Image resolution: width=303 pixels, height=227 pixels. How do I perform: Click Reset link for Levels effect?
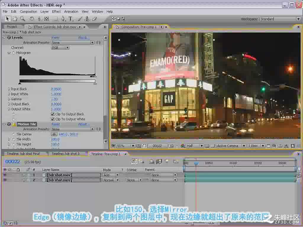click(x=55, y=38)
